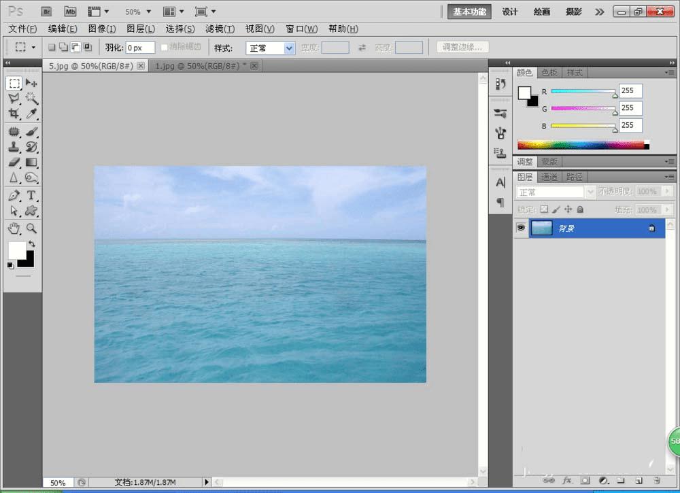Select the Hand tool
Image resolution: width=680 pixels, height=493 pixels.
14,228
